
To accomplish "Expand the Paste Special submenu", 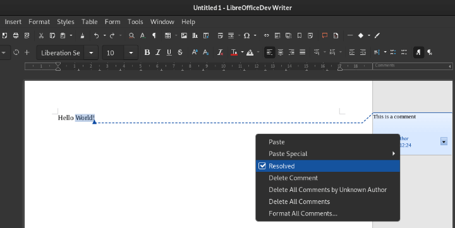I will (x=327, y=153).
